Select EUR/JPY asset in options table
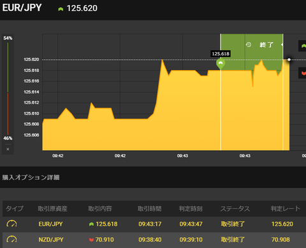The width and height of the screenshot is (306, 248). [50, 224]
